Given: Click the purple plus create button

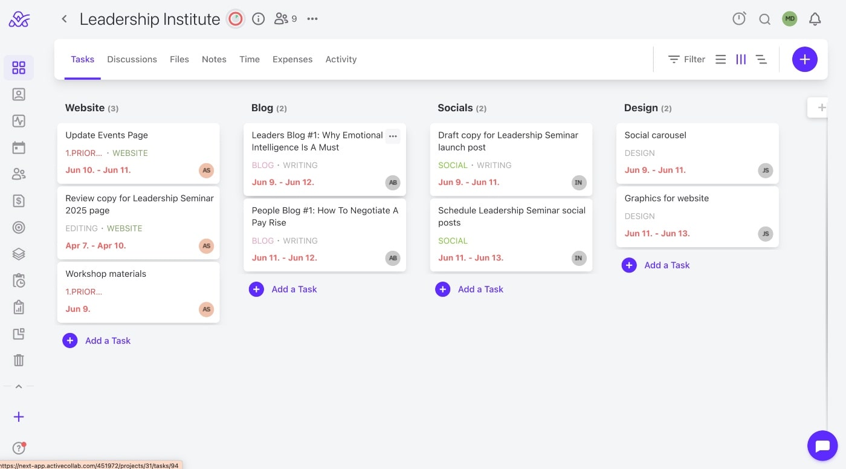Looking at the screenshot, I should (804, 59).
